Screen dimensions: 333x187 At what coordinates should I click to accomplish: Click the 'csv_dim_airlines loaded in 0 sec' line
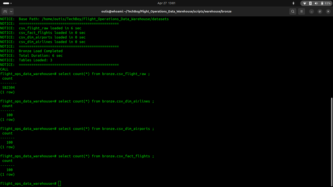pyautogui.click(x=43, y=42)
